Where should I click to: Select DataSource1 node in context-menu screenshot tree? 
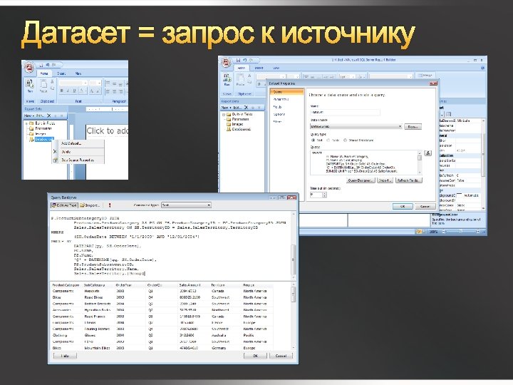pyautogui.click(x=43, y=139)
